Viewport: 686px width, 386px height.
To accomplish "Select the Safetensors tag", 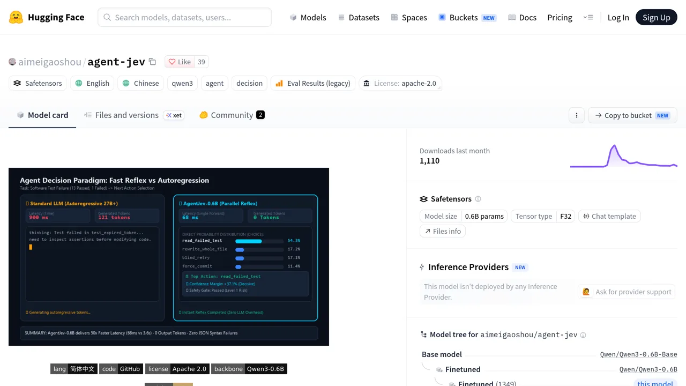I will click(38, 83).
